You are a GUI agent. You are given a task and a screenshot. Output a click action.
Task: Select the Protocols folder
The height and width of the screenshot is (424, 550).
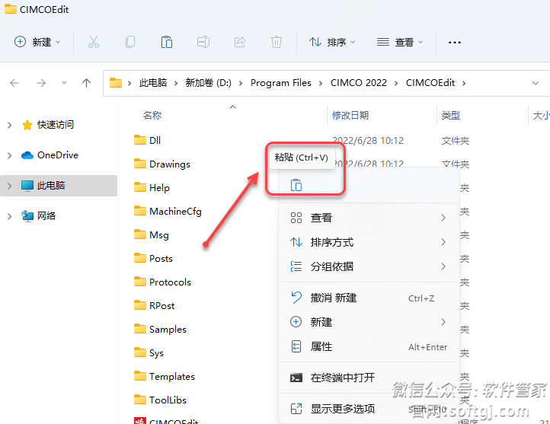[x=162, y=282]
